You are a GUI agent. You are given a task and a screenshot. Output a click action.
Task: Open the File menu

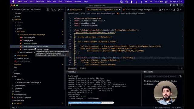point(25,2)
